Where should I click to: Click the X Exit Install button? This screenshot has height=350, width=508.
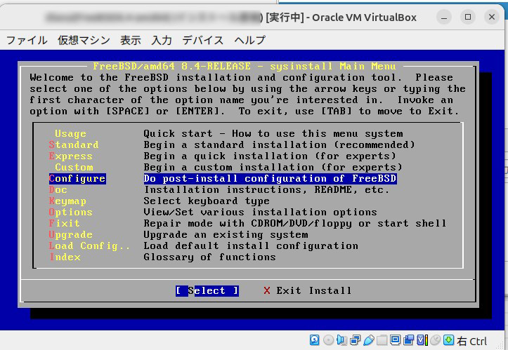tap(307, 290)
